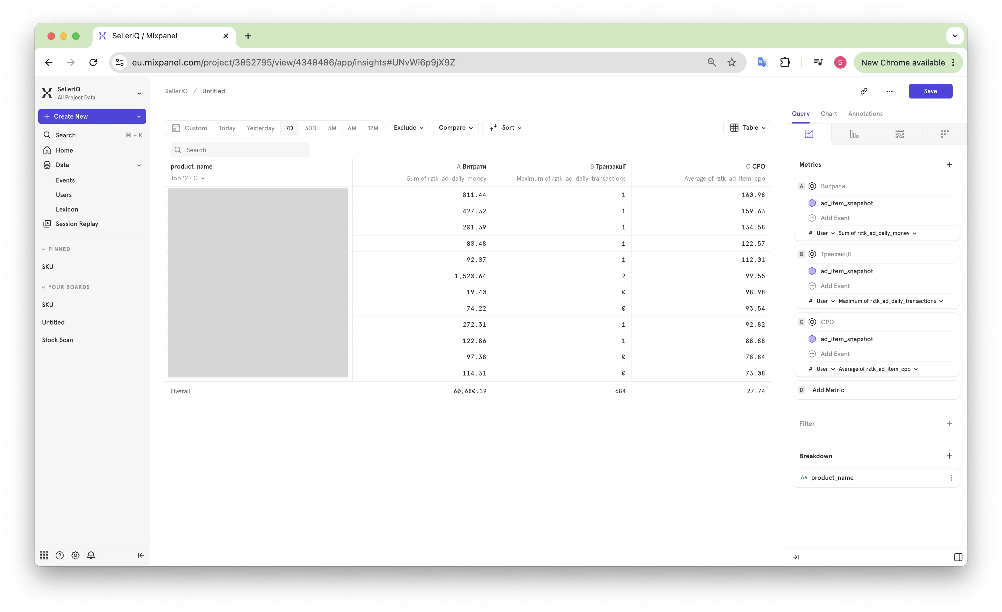This screenshot has width=1002, height=612.
Task: Bookmark this page with the star icon
Action: (731, 62)
